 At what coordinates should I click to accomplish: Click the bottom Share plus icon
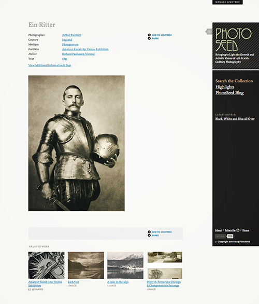coord(149,236)
